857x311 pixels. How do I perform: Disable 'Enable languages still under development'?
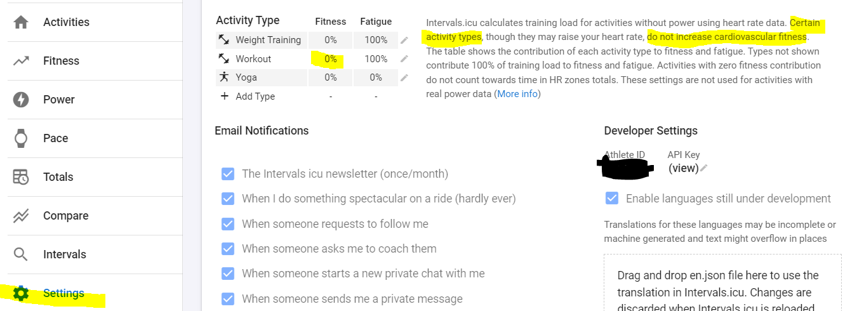click(x=612, y=199)
